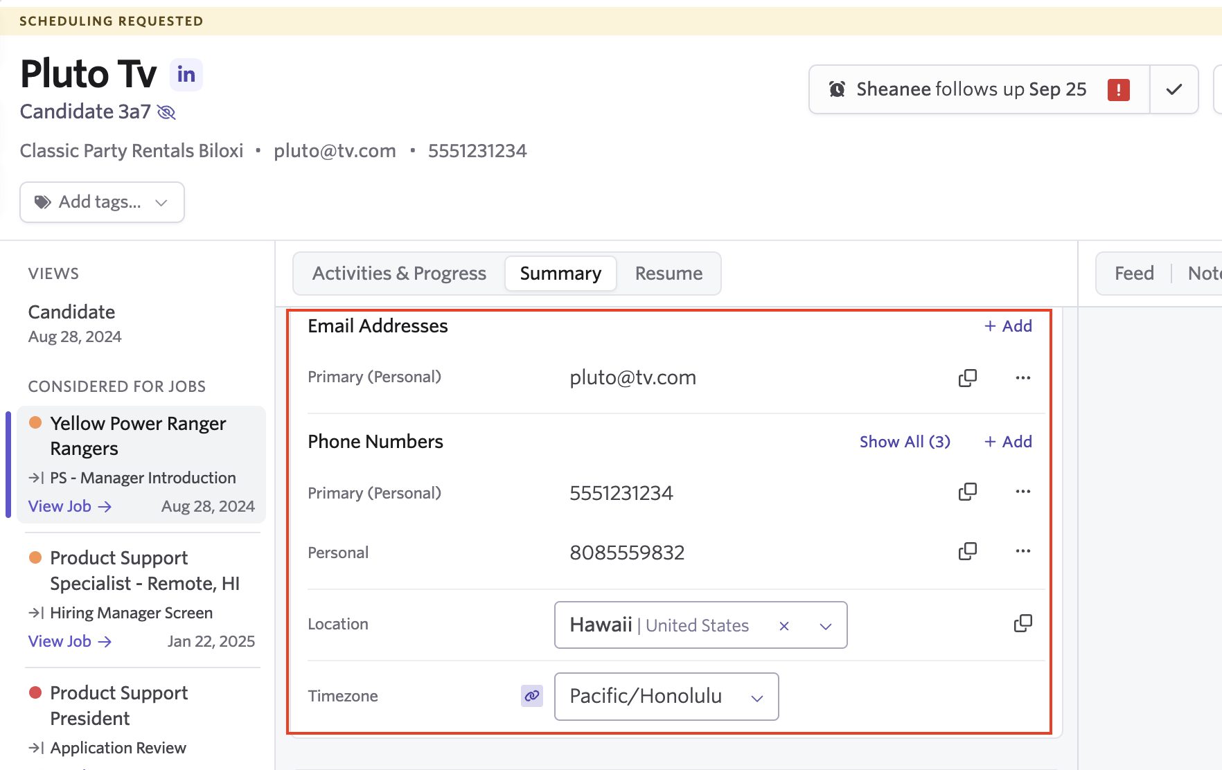
Task: View Job for Product Support Specialist
Action: coord(70,642)
